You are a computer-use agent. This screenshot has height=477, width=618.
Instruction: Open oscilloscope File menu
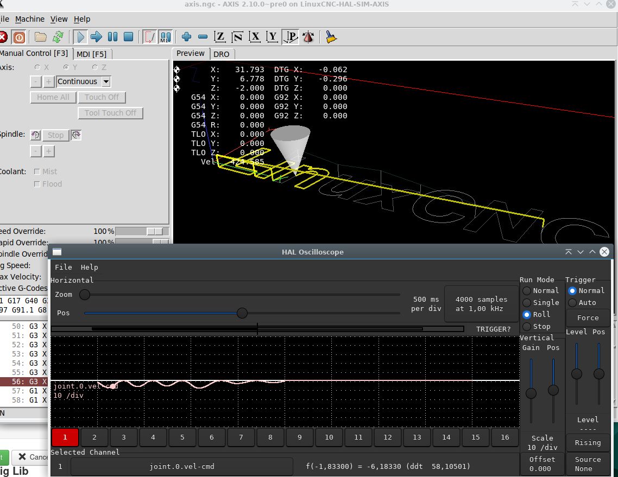(x=64, y=267)
